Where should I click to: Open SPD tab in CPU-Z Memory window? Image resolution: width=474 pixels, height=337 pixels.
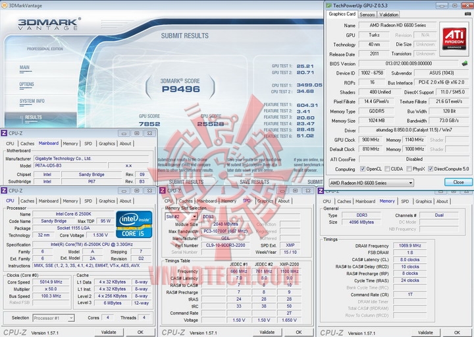[405, 201]
